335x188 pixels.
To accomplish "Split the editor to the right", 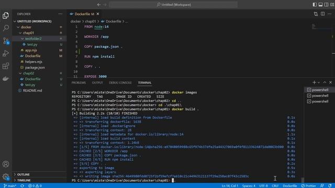I will (322, 14).
